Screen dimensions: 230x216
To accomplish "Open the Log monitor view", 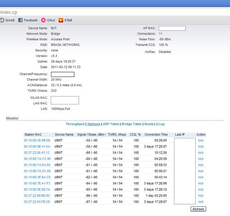I will tap(161, 124).
